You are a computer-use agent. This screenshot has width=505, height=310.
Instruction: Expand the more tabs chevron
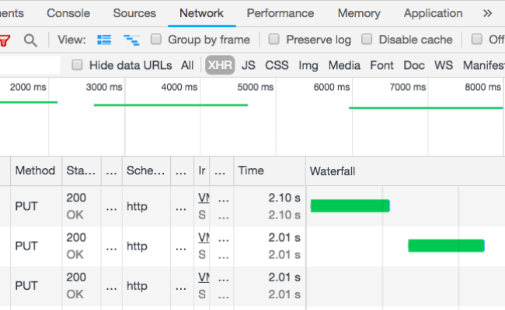pyautogui.click(x=487, y=13)
